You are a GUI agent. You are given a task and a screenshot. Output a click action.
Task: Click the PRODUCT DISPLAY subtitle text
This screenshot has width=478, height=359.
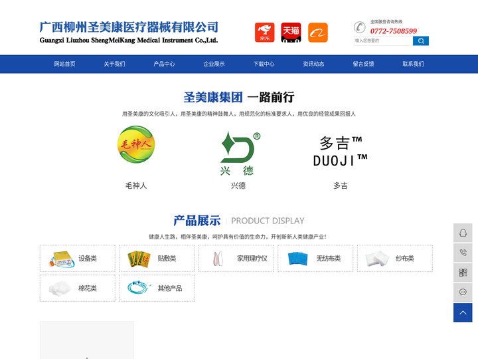click(268, 221)
